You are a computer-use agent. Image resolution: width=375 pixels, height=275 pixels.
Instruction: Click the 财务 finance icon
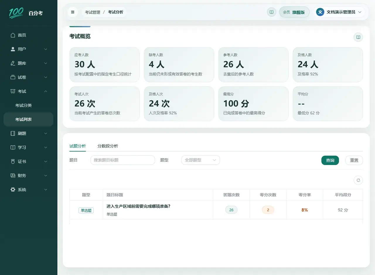(x=13, y=176)
